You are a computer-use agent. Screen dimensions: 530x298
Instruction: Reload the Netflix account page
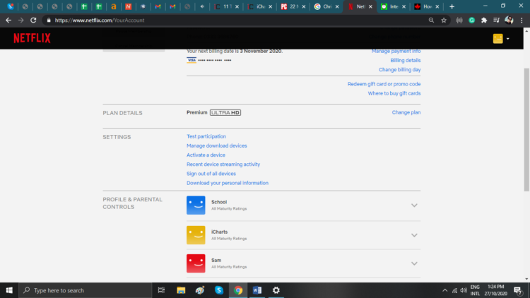pos(33,20)
